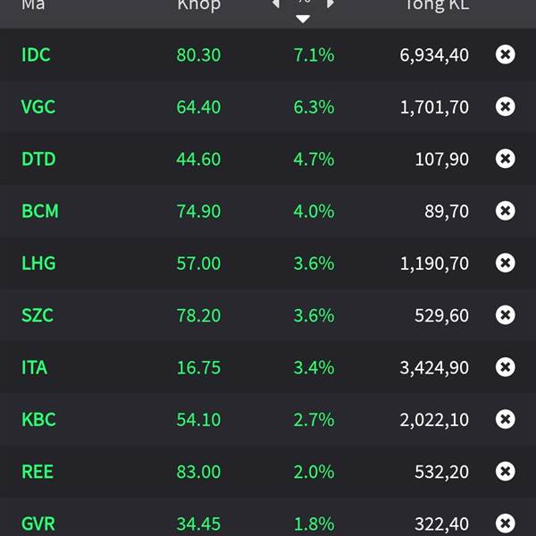Switch % column with right arrow

331,4
